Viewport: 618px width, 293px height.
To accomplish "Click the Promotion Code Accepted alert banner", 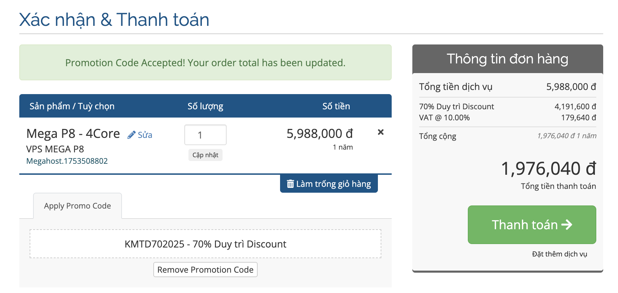I will click(205, 62).
